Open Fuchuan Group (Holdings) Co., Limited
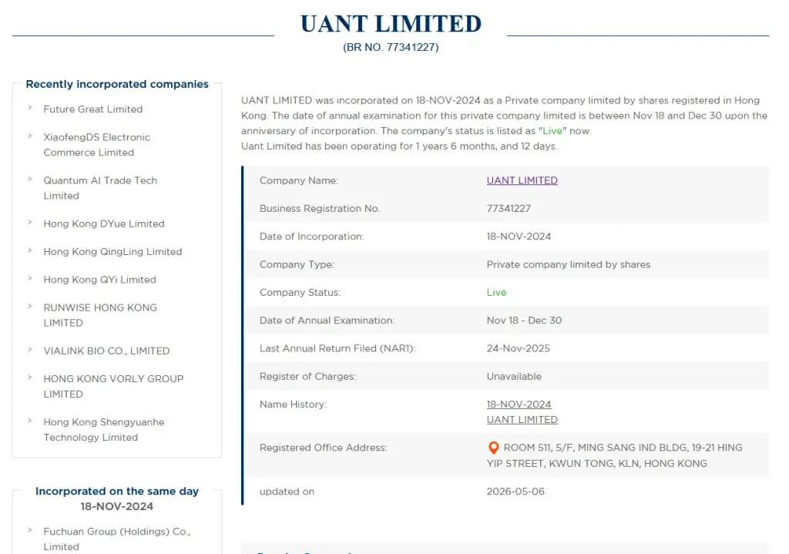Image resolution: width=789 pixels, height=554 pixels. pos(117,539)
